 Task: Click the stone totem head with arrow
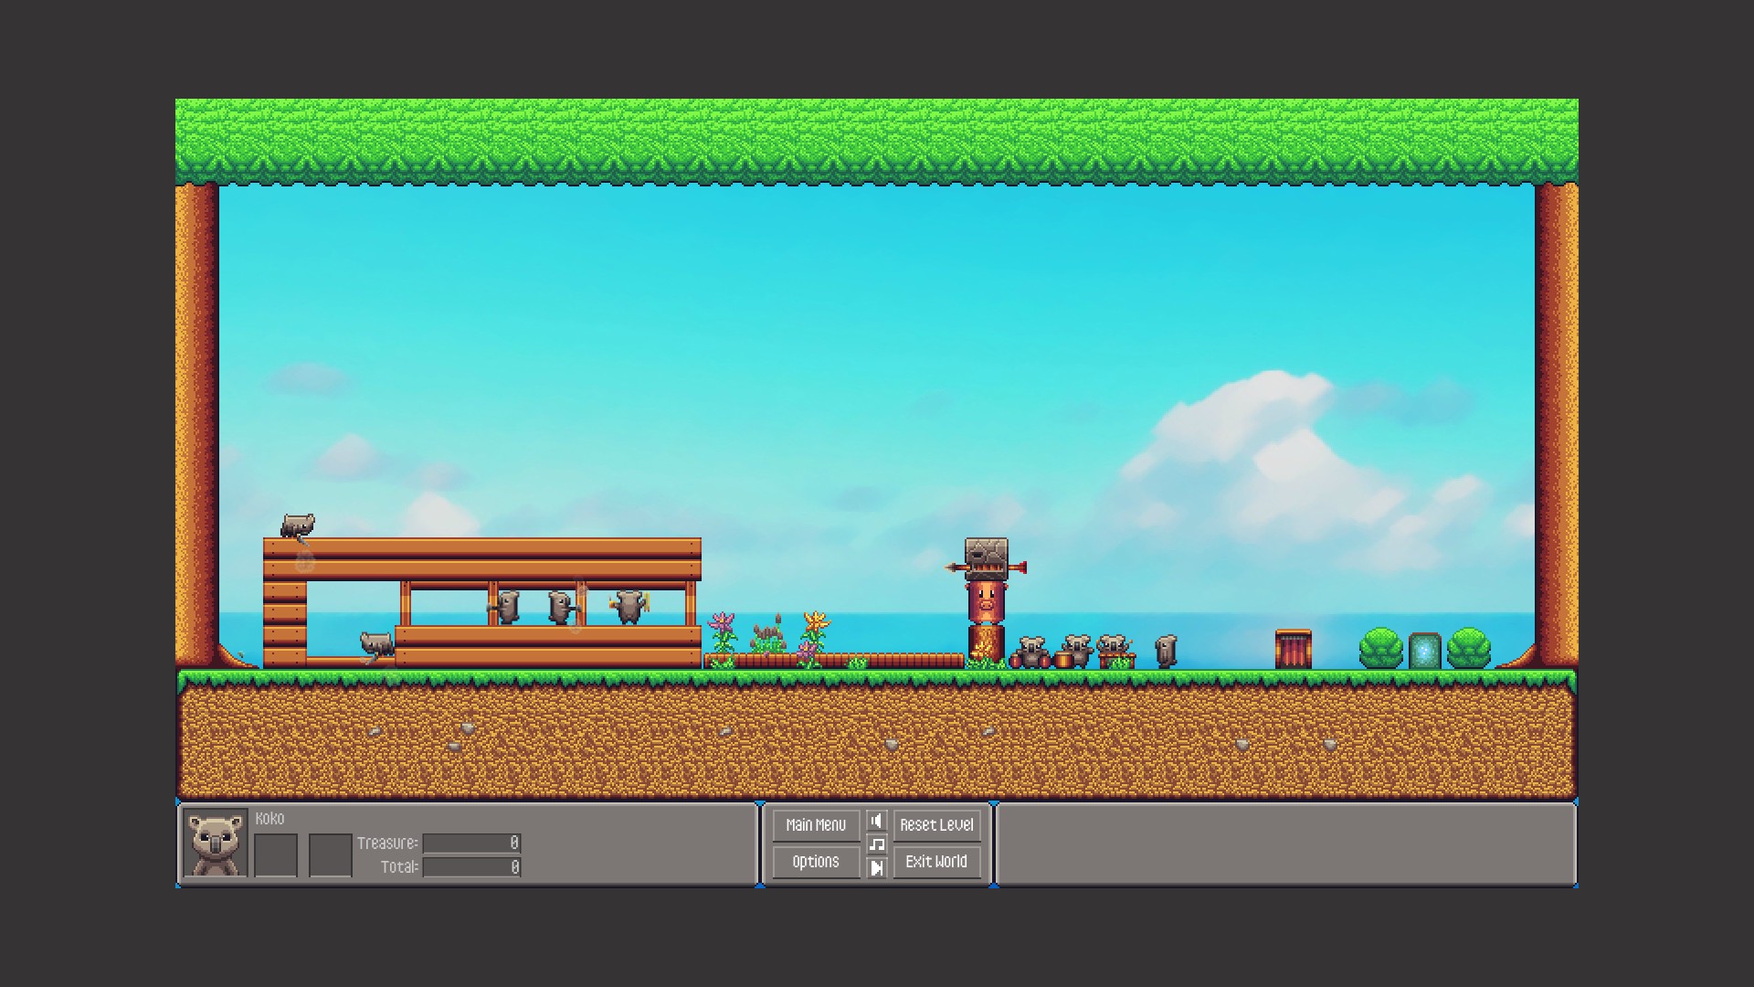987,557
